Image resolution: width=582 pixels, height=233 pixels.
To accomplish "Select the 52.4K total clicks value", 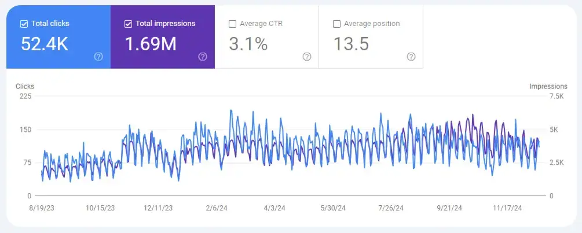I will point(45,44).
